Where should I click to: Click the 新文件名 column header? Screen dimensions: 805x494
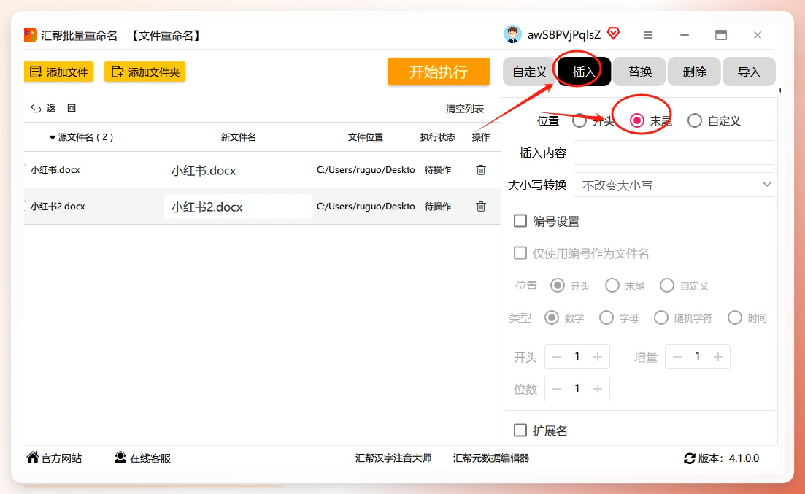point(238,137)
